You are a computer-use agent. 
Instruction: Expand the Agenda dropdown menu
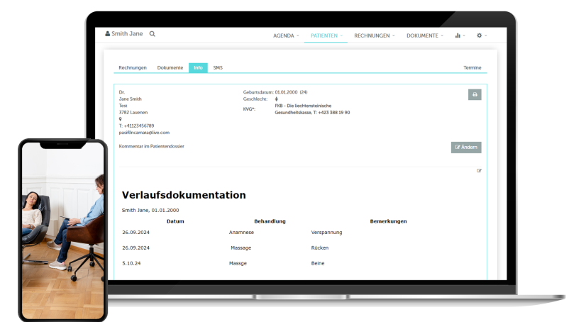[286, 35]
